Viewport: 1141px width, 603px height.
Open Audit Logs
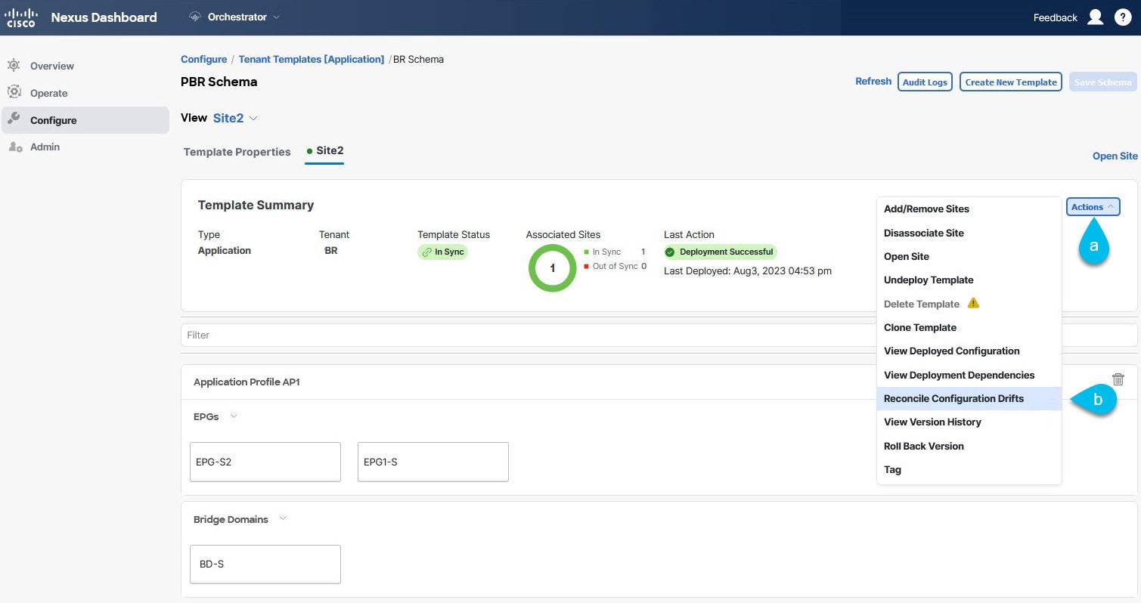point(925,82)
